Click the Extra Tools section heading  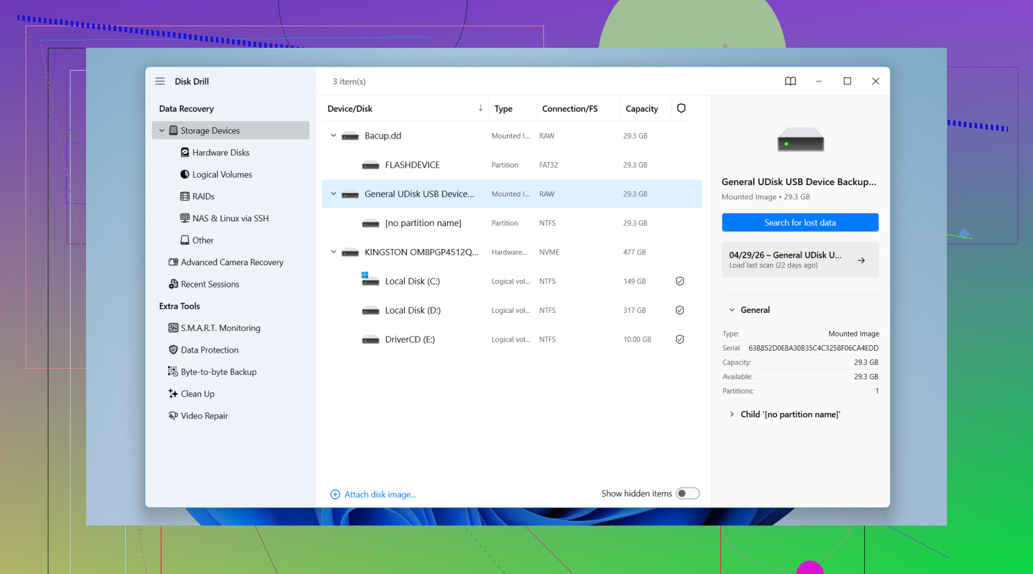[180, 306]
